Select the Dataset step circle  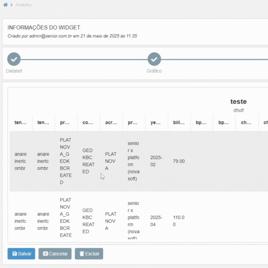(14, 59)
